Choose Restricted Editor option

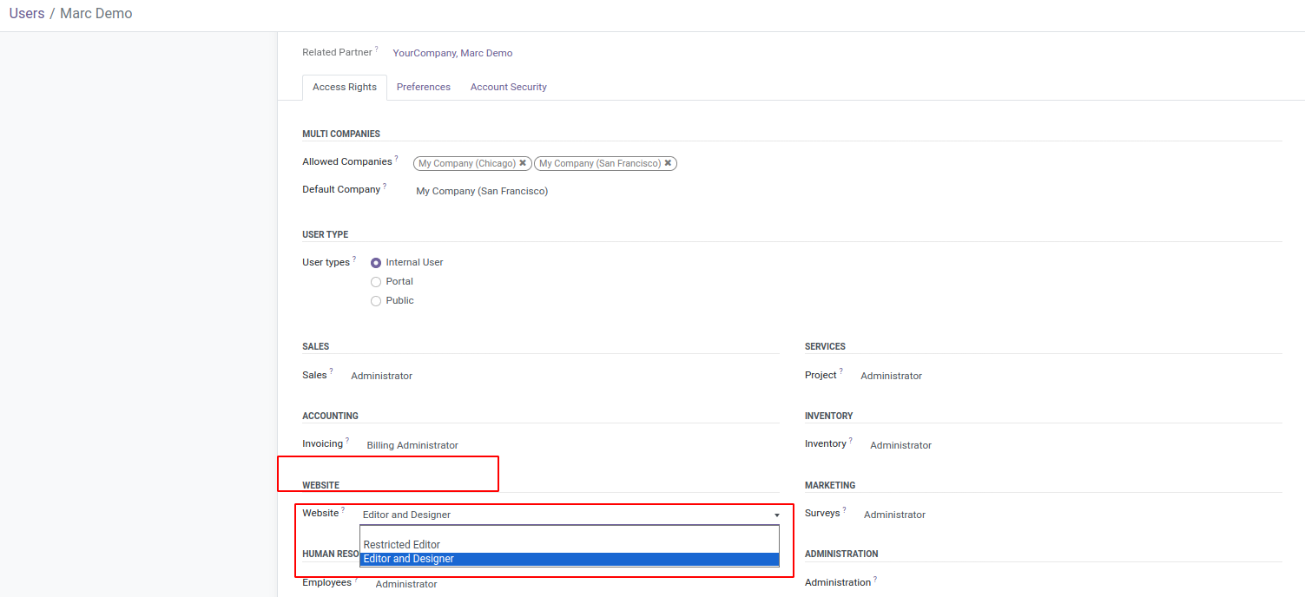click(x=402, y=545)
